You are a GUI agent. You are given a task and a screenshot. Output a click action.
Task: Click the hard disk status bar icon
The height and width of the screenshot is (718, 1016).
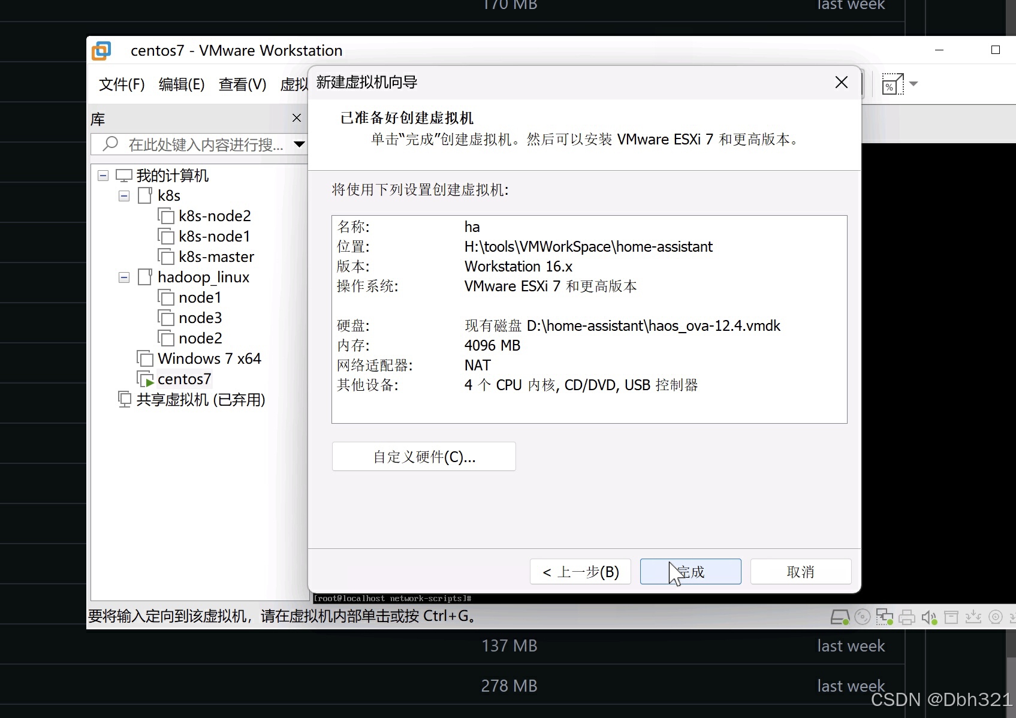[x=840, y=617]
